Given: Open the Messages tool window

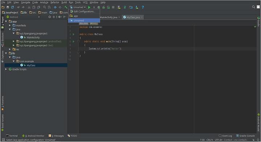Looking at the screenshot, I should [x=56, y=136].
